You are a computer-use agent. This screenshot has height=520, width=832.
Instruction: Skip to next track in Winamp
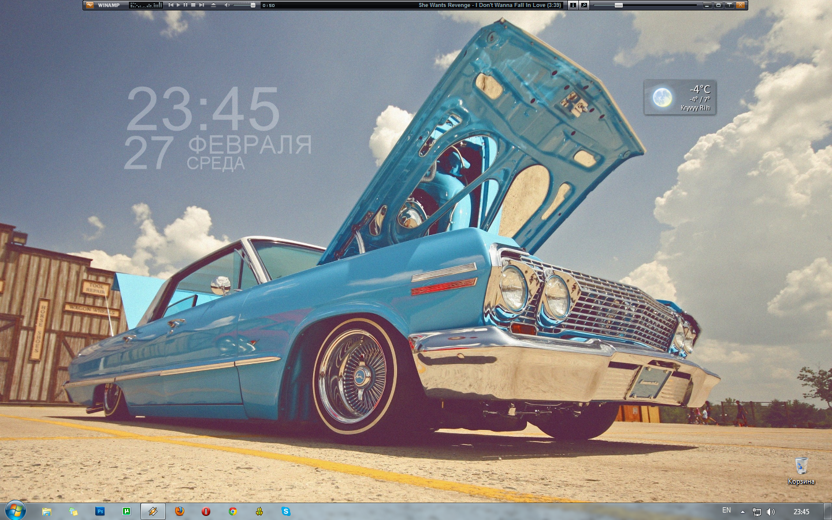[x=201, y=5]
